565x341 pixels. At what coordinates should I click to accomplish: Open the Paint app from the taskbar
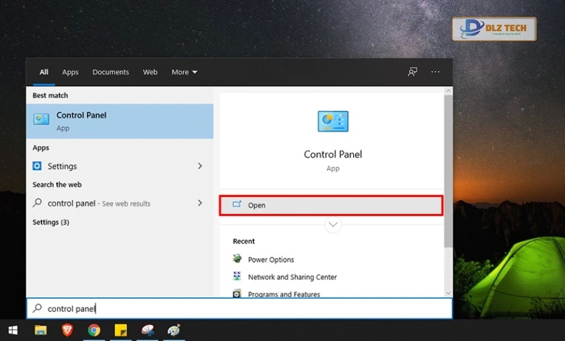(174, 330)
